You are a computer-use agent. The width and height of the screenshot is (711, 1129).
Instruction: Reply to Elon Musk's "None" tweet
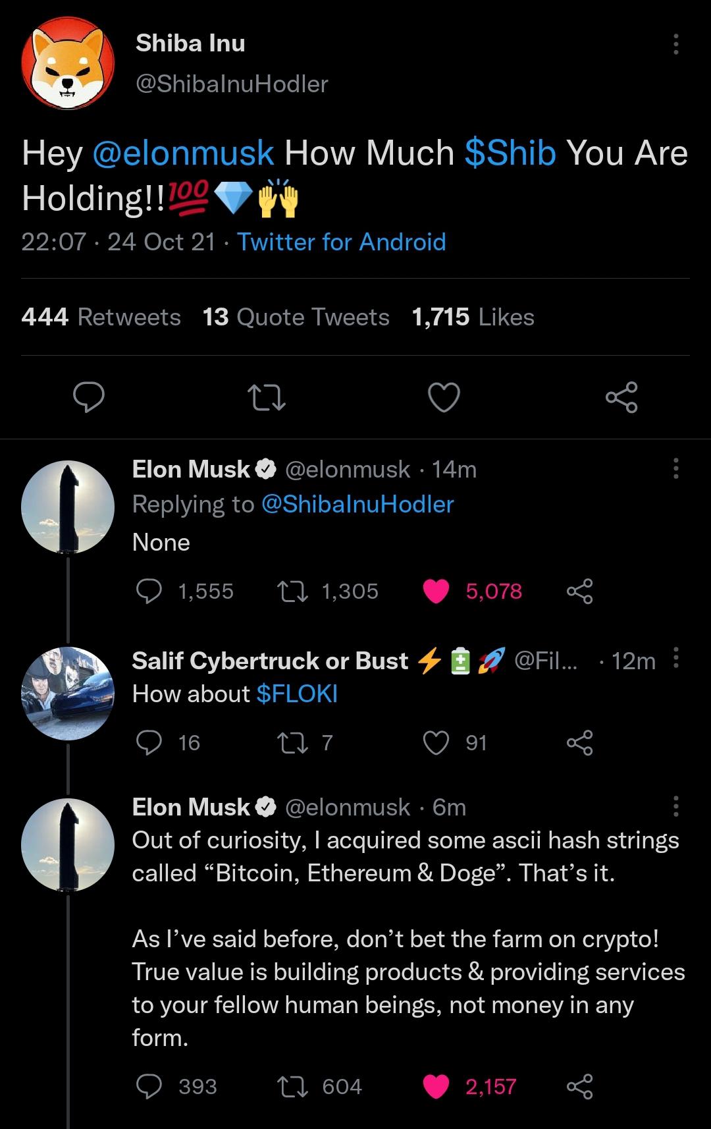tap(149, 591)
